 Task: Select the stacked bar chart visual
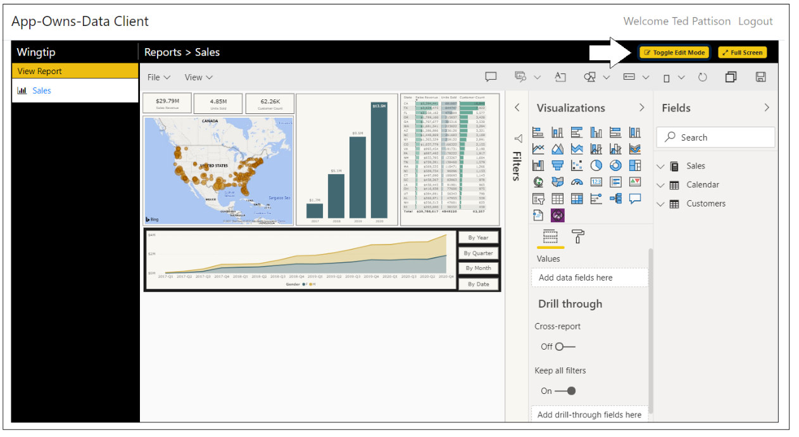click(x=538, y=132)
